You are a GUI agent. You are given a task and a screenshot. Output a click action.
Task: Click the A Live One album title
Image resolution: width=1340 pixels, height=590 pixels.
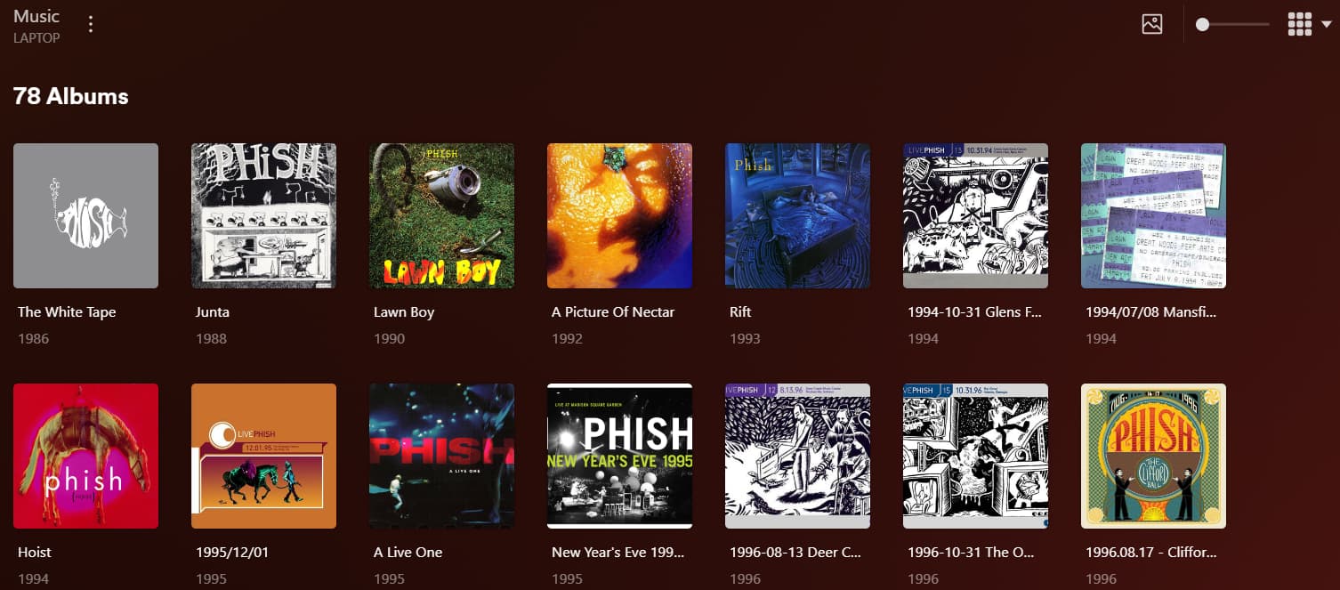(x=408, y=553)
